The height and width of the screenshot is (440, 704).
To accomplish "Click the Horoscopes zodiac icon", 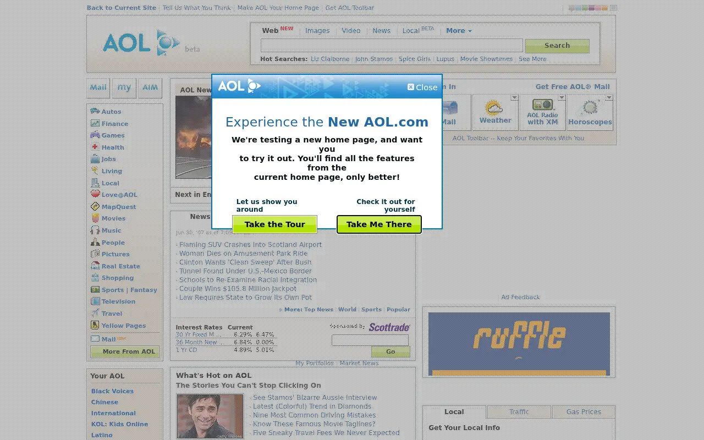I will [x=590, y=107].
